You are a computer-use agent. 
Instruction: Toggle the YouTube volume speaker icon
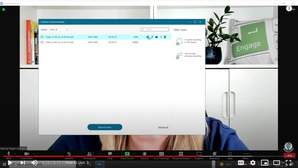(34, 163)
